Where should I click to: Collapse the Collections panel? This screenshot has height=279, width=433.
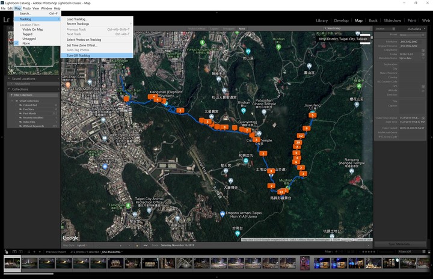click(x=9, y=89)
